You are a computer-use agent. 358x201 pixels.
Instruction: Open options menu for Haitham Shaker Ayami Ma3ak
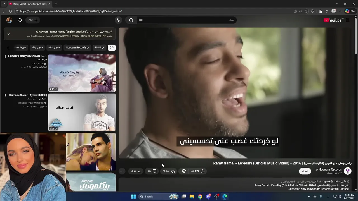click(x=5, y=95)
